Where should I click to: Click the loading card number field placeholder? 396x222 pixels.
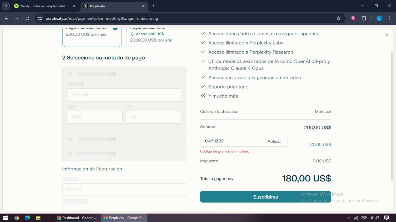(x=124, y=95)
